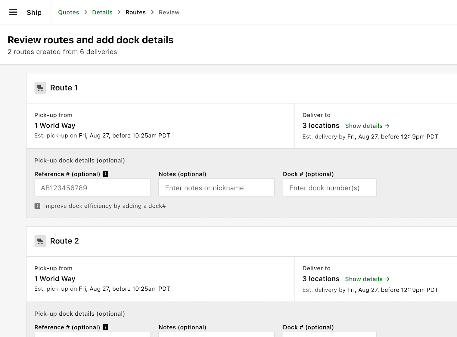This screenshot has height=337, width=457.
Task: Click Route 2 '3 locations' text
Action: 321,279
